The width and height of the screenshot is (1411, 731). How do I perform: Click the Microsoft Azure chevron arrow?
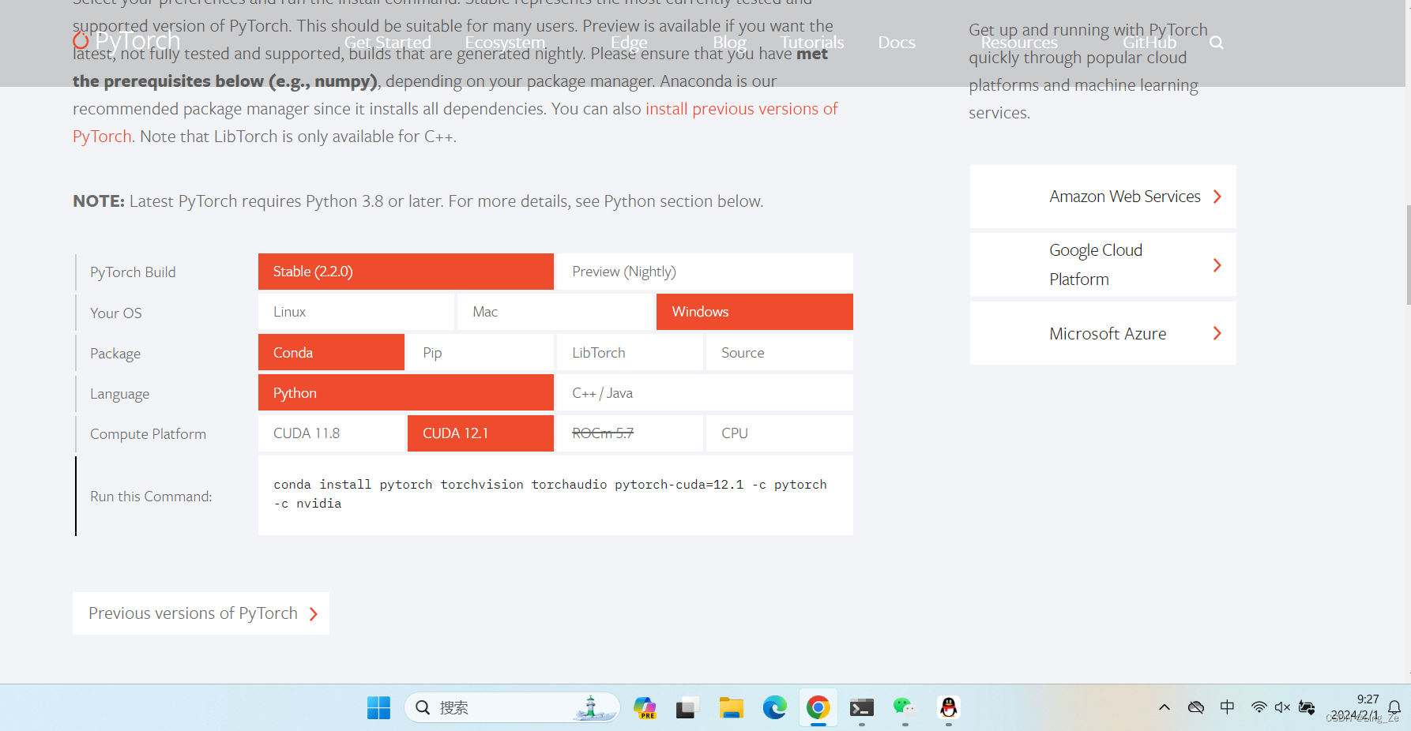point(1217,333)
